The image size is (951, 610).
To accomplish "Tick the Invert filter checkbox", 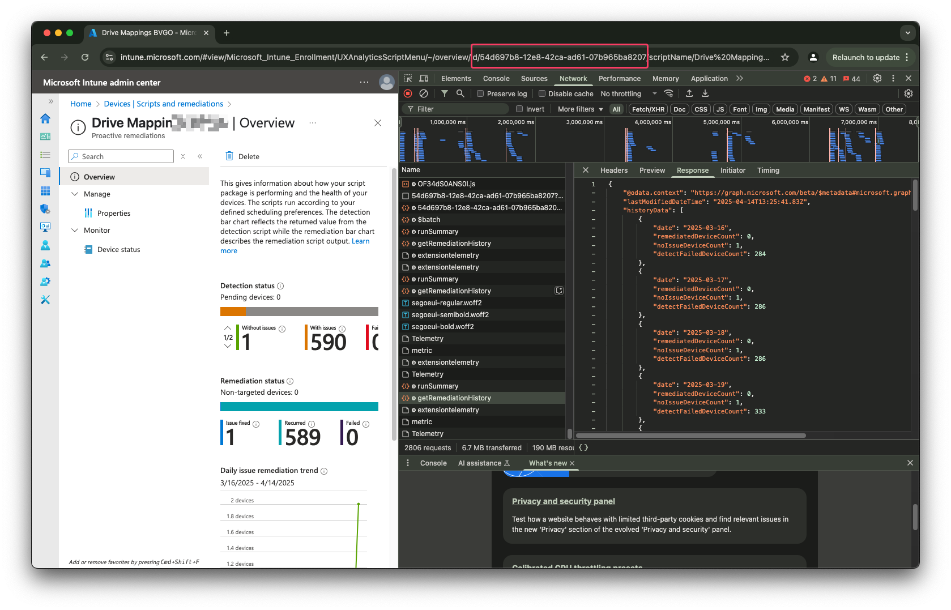I will [x=519, y=109].
